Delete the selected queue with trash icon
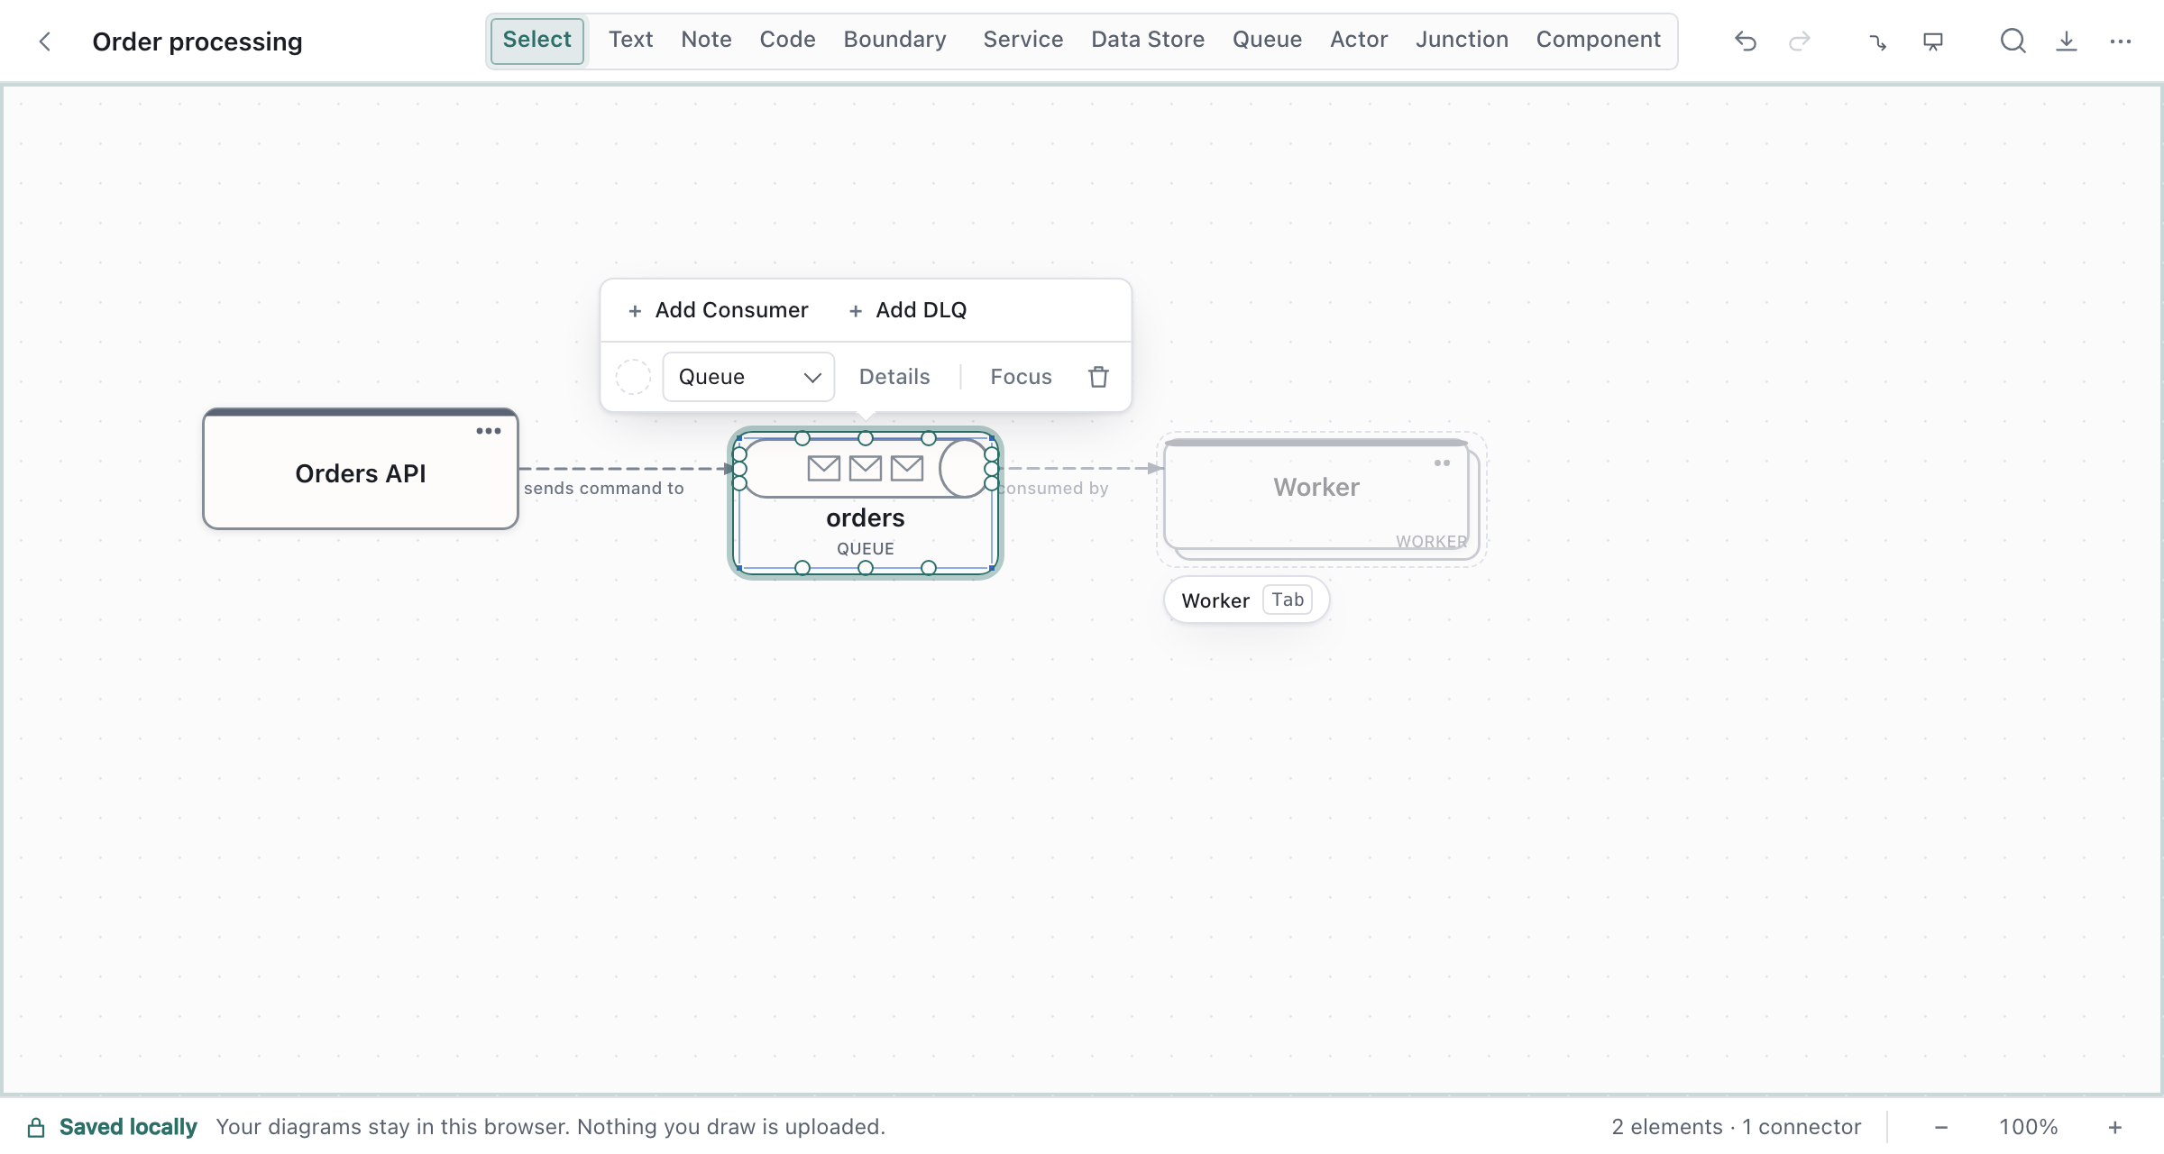Viewport: 2164px width, 1154px height. pos(1098,377)
